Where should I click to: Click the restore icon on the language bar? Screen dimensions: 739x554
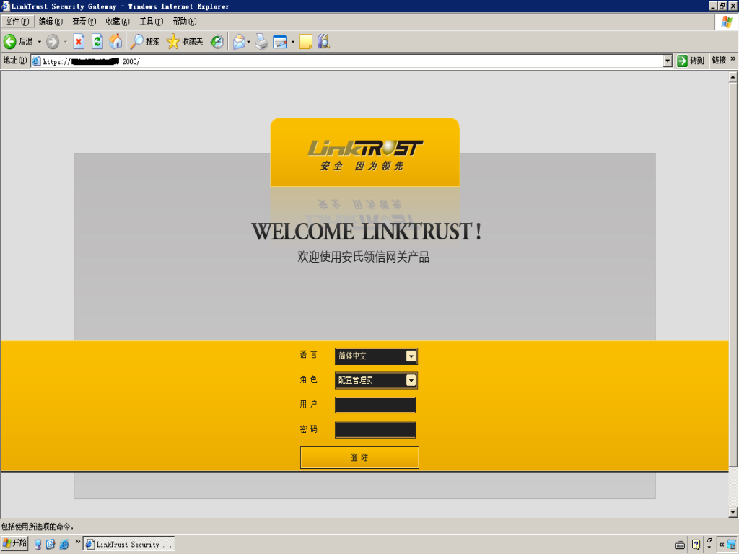pos(710,540)
